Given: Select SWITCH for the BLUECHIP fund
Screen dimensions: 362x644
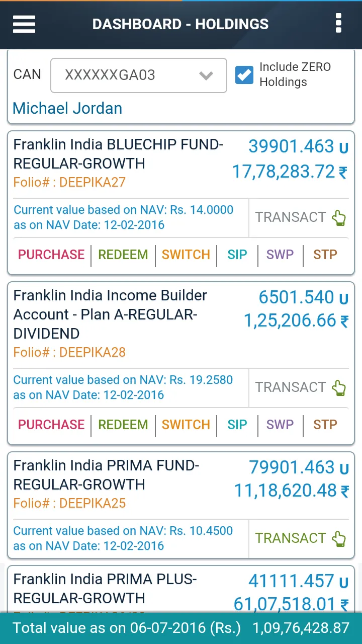Looking at the screenshot, I should click(186, 255).
